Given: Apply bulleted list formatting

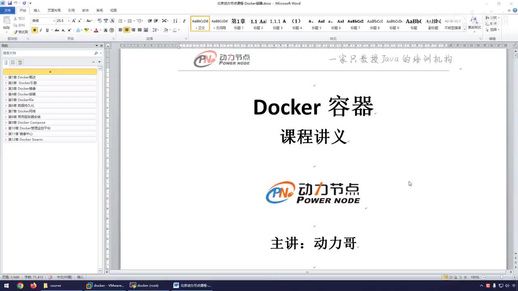Looking at the screenshot, I should [120, 21].
